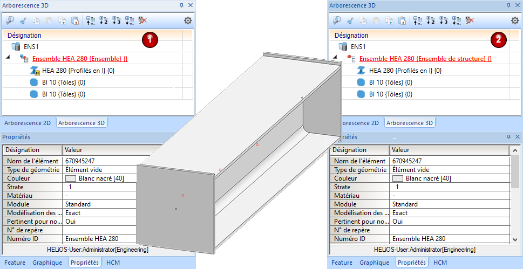Click the collapse-all tree icon in left toolbar
Screen dimensions: 523x269
(x=90, y=20)
